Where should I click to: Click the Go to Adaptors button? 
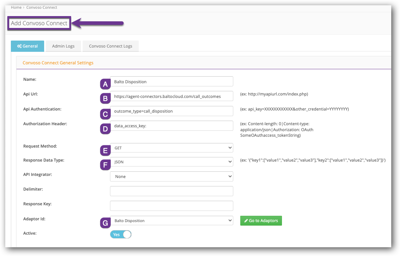(261, 221)
